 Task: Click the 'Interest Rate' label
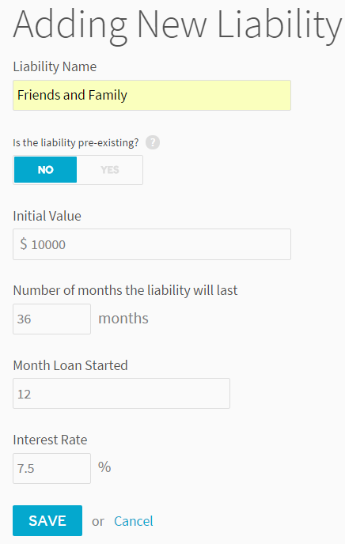click(x=51, y=440)
